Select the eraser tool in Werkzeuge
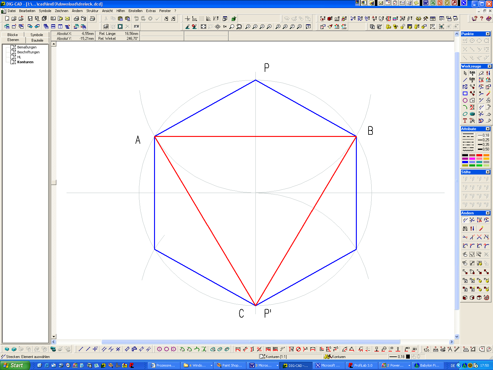This screenshot has width=493, height=370. pos(481,73)
